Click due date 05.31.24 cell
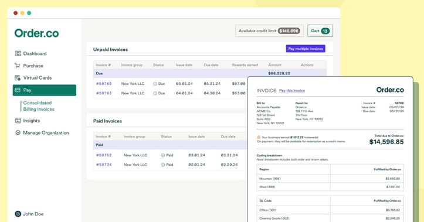 click(212, 84)
